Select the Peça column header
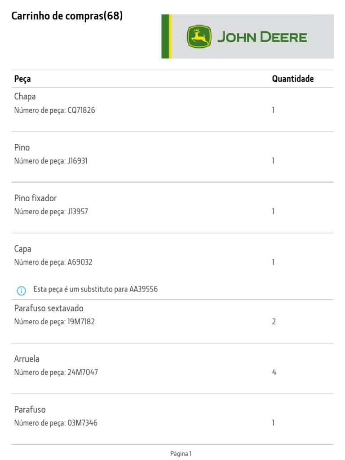 tap(22, 79)
